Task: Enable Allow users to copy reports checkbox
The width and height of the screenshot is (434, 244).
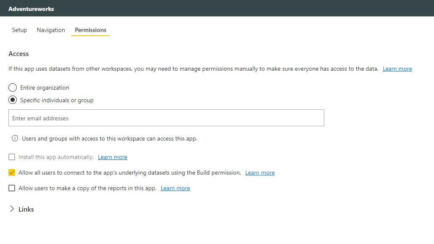Action: (x=12, y=188)
